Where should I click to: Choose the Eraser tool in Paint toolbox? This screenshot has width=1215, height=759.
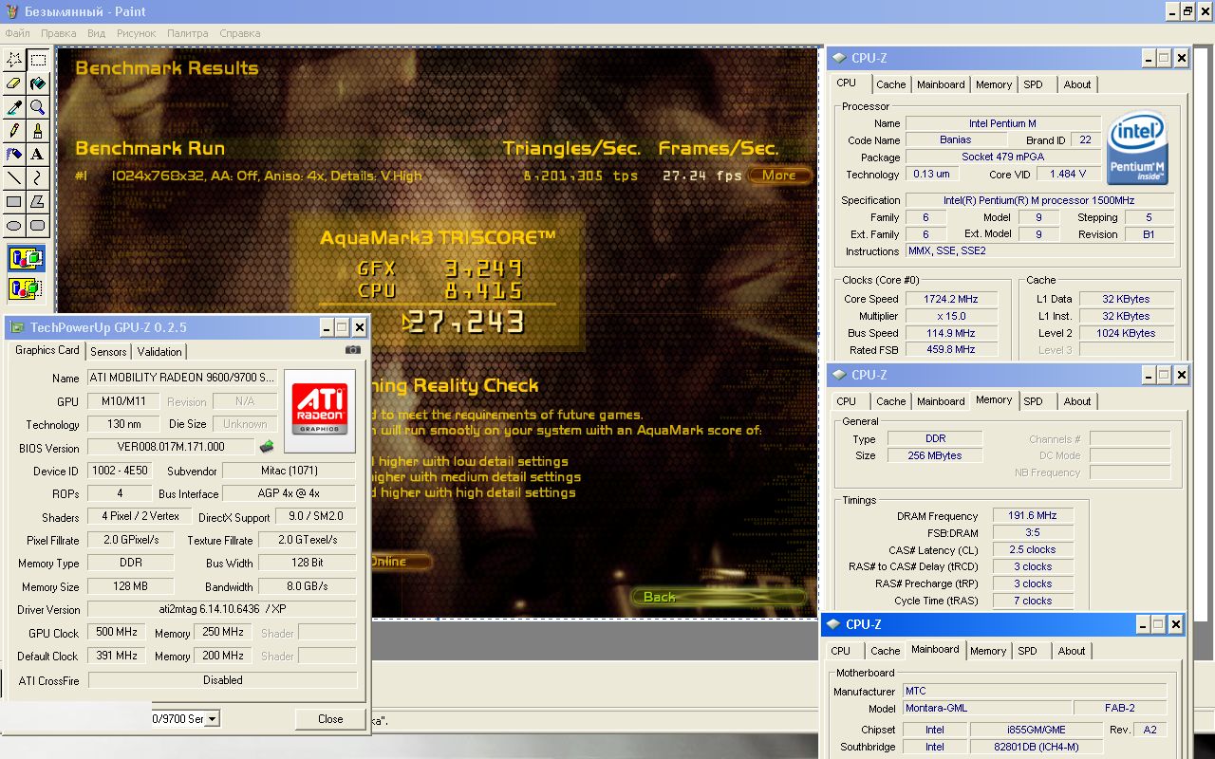(x=14, y=83)
